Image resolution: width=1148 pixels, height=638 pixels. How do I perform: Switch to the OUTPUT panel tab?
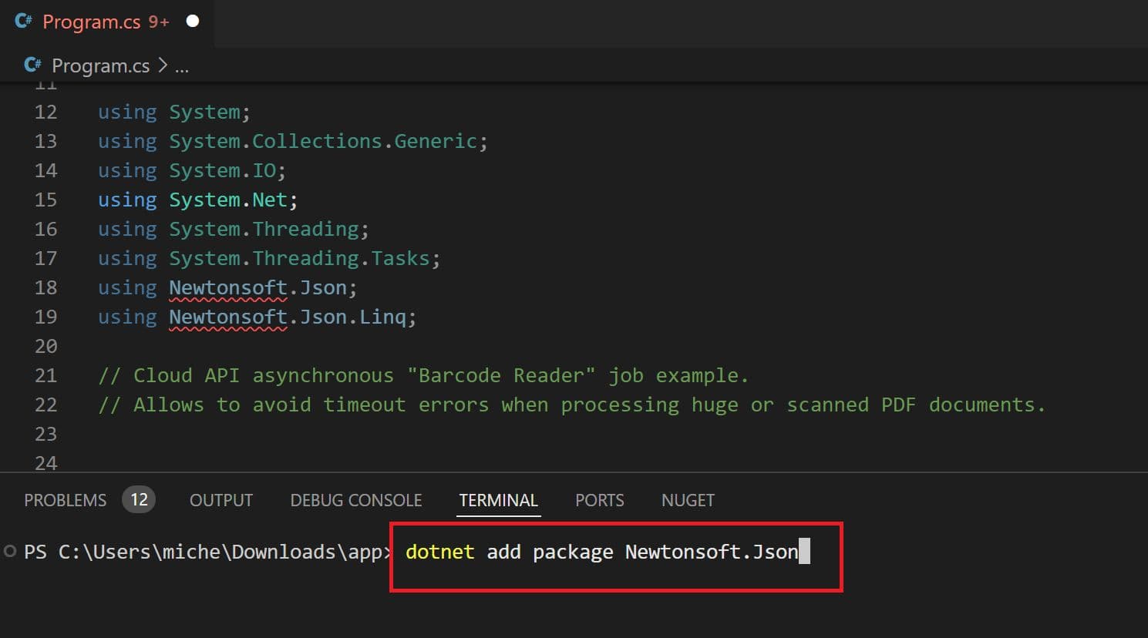221,500
